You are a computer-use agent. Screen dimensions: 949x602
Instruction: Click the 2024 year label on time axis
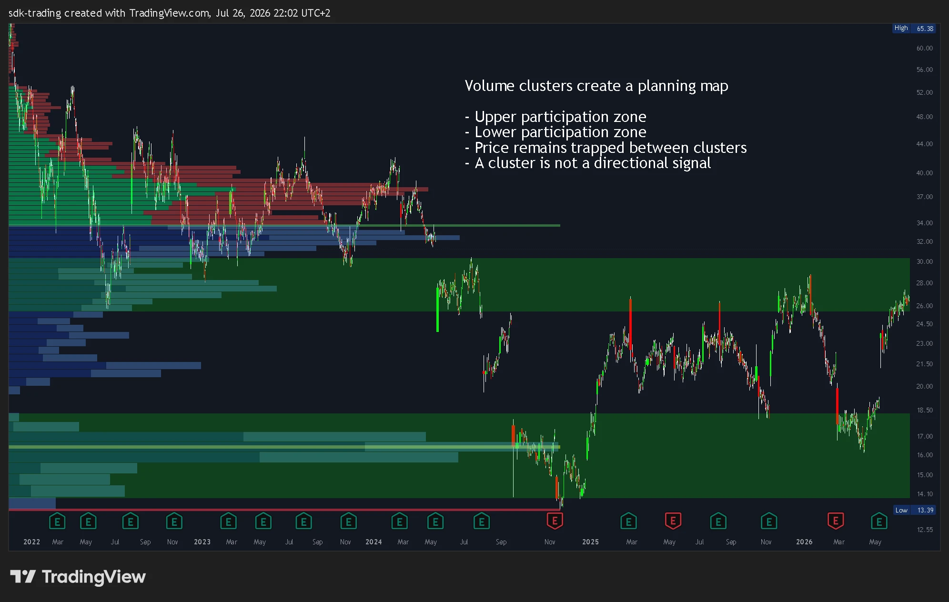[374, 542]
